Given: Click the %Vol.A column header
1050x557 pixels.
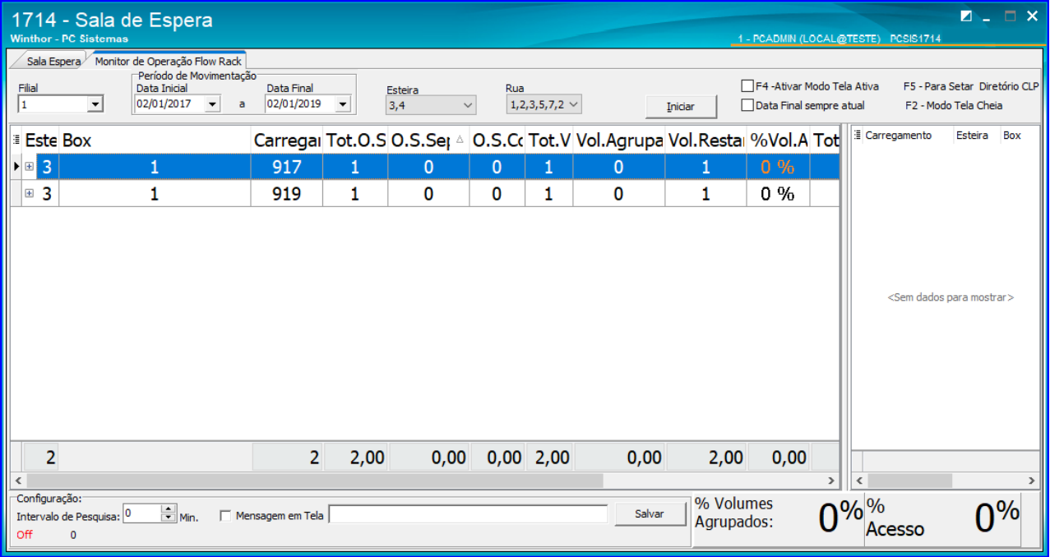Looking at the screenshot, I should [779, 140].
